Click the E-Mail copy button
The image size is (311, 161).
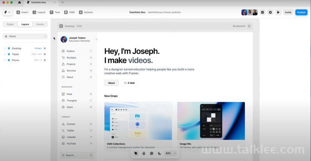pyautogui.click(x=130, y=83)
